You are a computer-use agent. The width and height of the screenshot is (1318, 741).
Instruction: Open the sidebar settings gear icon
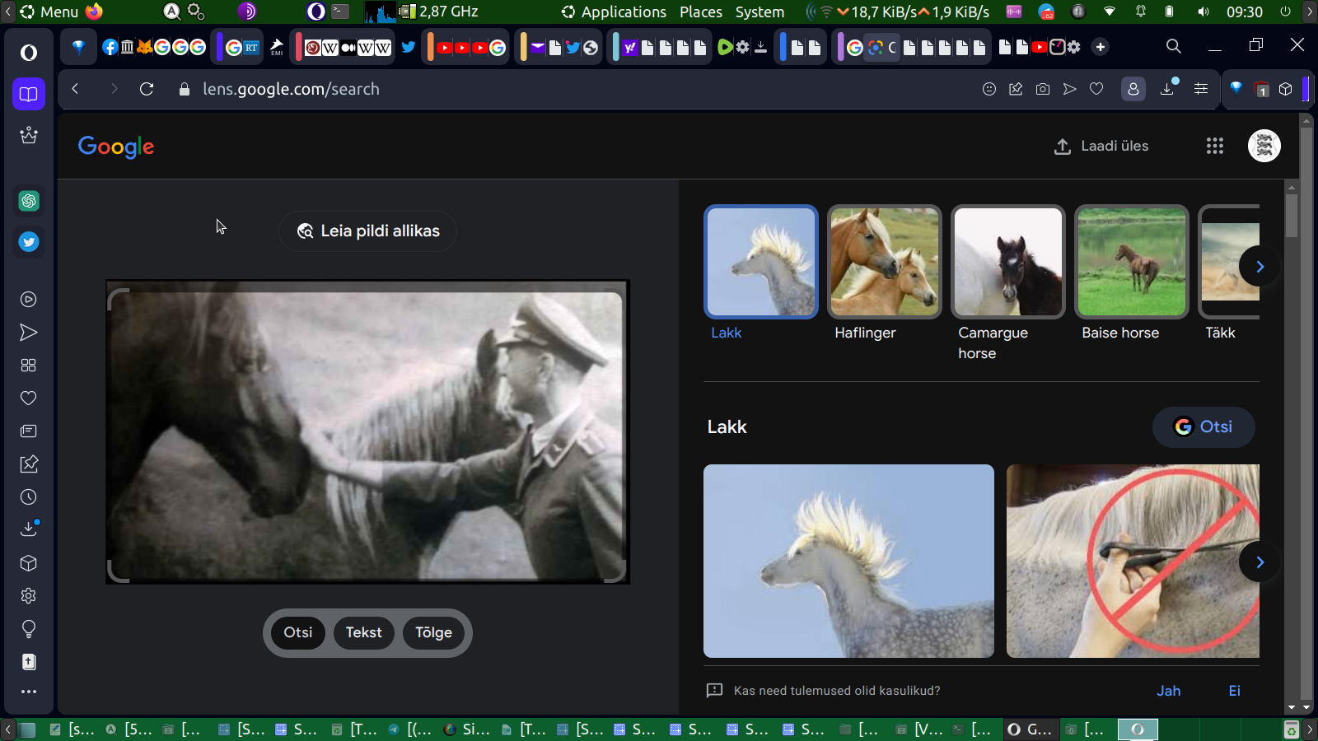coord(29,596)
